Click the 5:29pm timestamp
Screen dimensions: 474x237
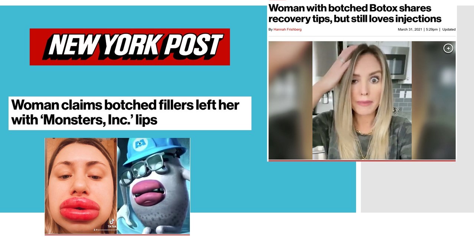431,30
